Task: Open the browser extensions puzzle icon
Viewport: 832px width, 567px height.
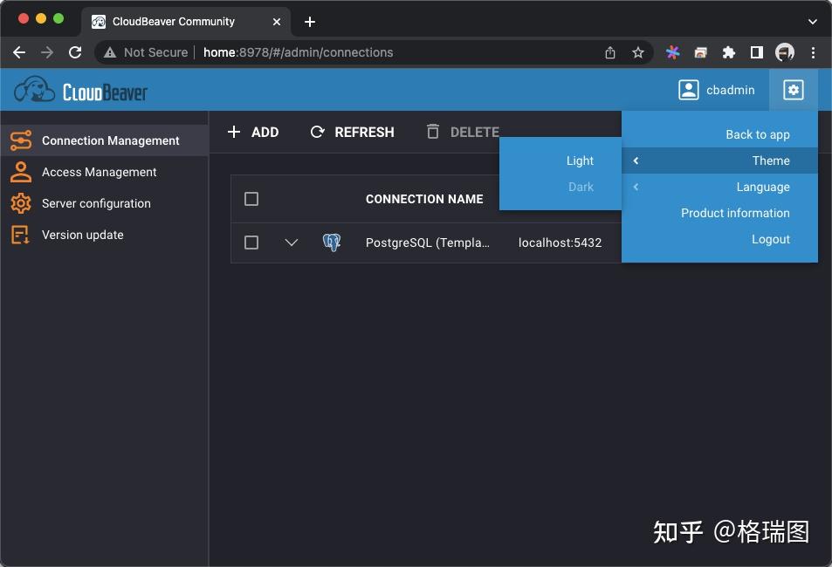Action: [x=728, y=52]
